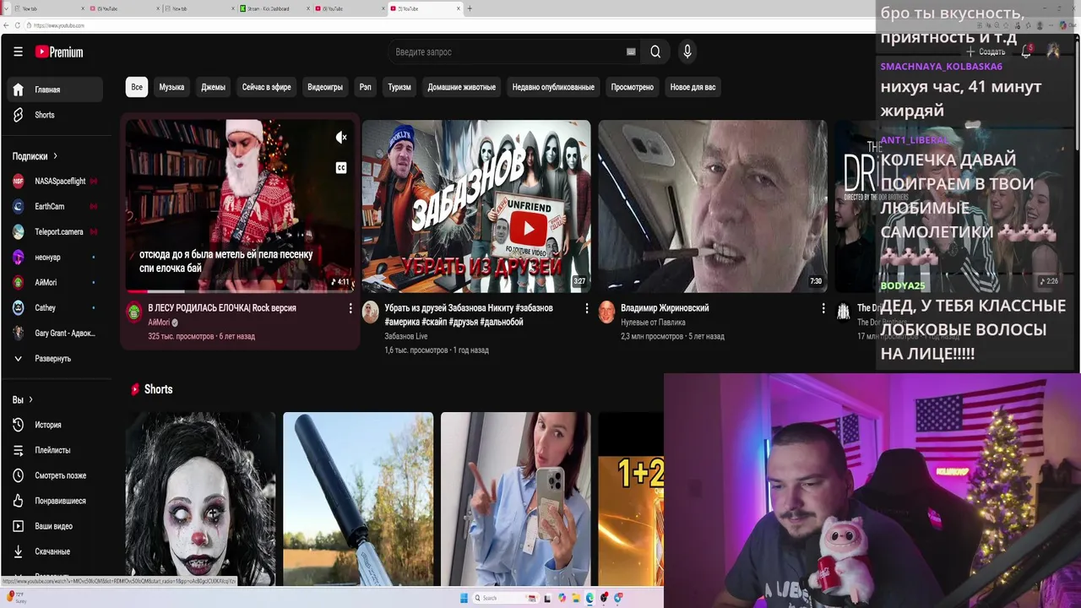Select the Новое для вас chip
Screen dimensions: 1081x608
693,87
